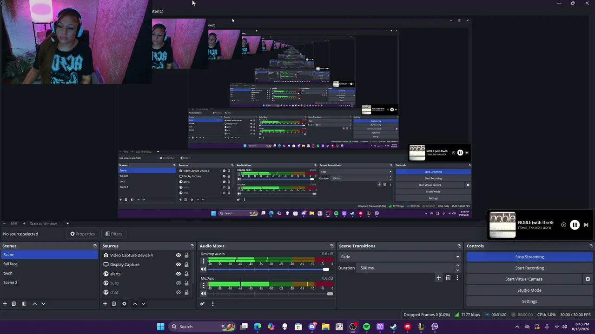This screenshot has height=334, width=595.
Task: Open Spotify from the taskbar
Action: (366, 327)
